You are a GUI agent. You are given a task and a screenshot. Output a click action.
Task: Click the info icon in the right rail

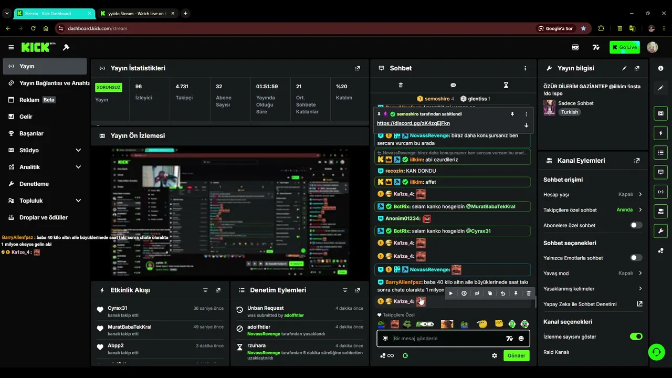click(660, 68)
